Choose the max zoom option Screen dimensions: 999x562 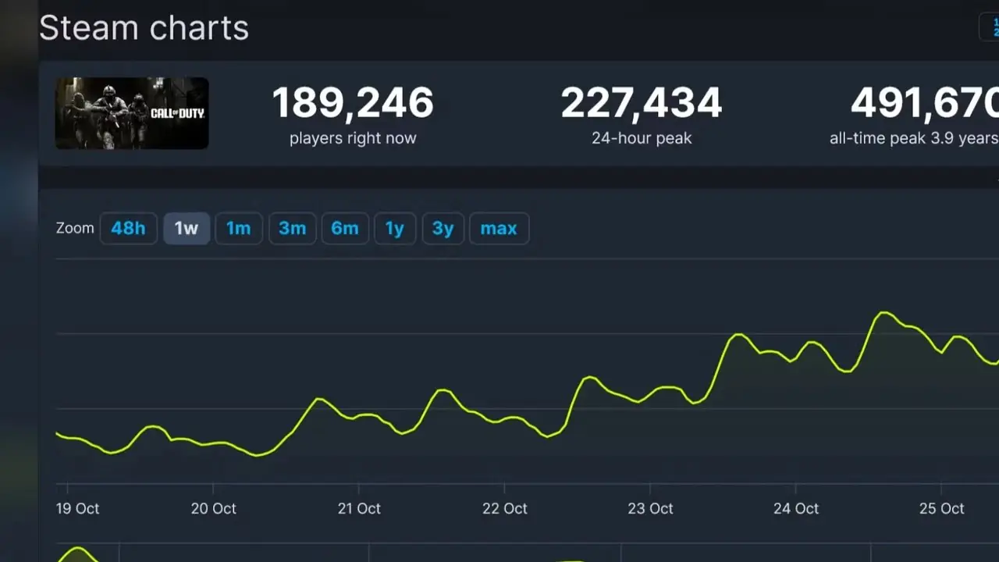click(499, 229)
